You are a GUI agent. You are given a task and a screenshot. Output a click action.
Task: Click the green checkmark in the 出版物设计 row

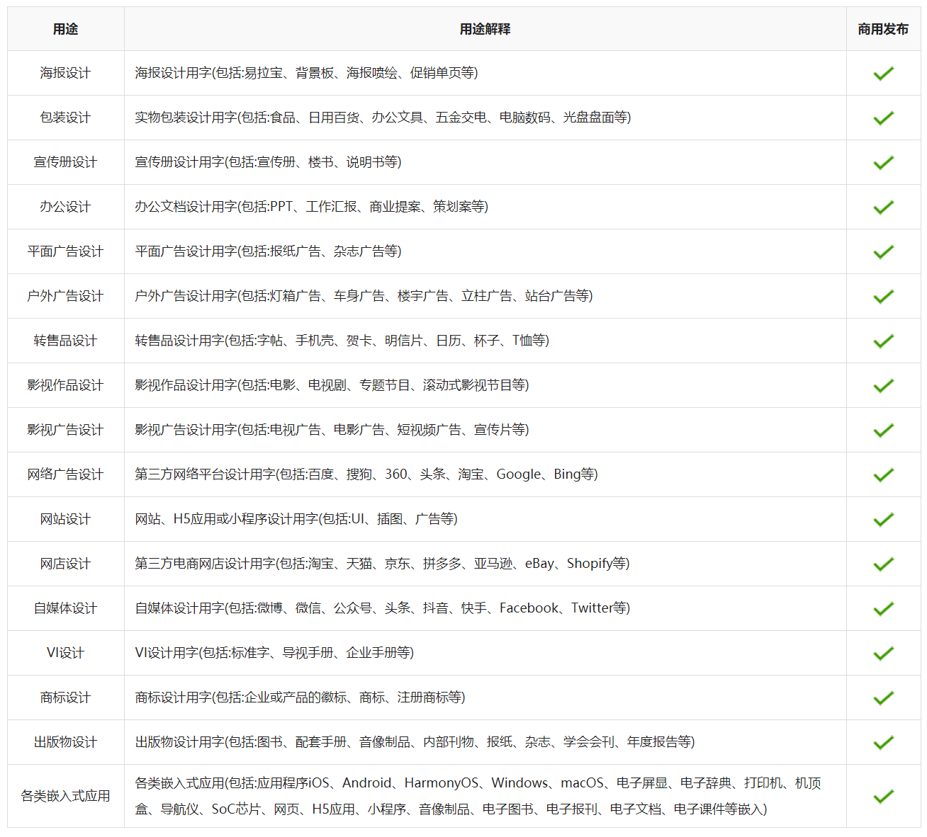[x=883, y=743]
